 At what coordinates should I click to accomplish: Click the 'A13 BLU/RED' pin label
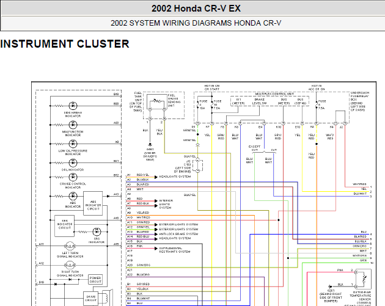click(x=138, y=231)
